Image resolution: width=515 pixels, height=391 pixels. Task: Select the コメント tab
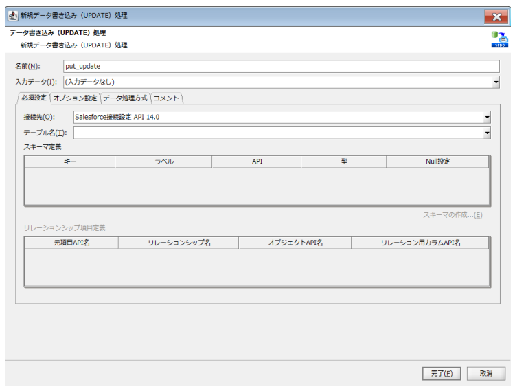[166, 98]
